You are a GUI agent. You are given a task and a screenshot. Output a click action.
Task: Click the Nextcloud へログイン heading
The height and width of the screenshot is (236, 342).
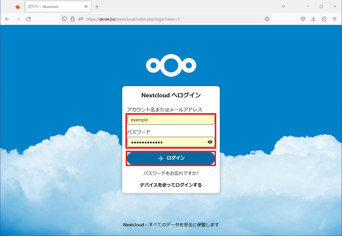(171, 95)
